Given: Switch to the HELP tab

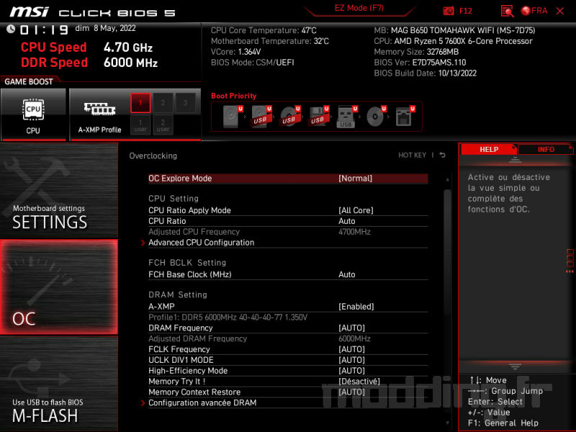Looking at the screenshot, I should click(489, 150).
